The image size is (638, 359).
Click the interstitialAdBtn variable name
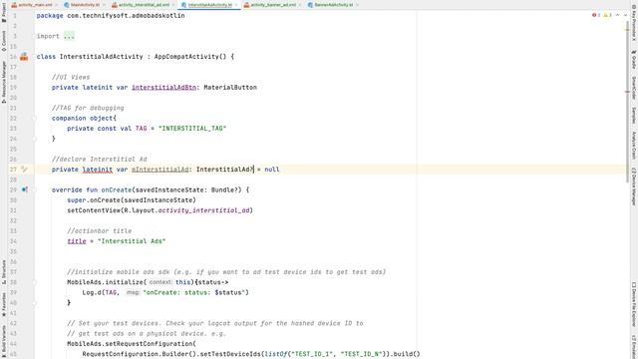click(163, 87)
